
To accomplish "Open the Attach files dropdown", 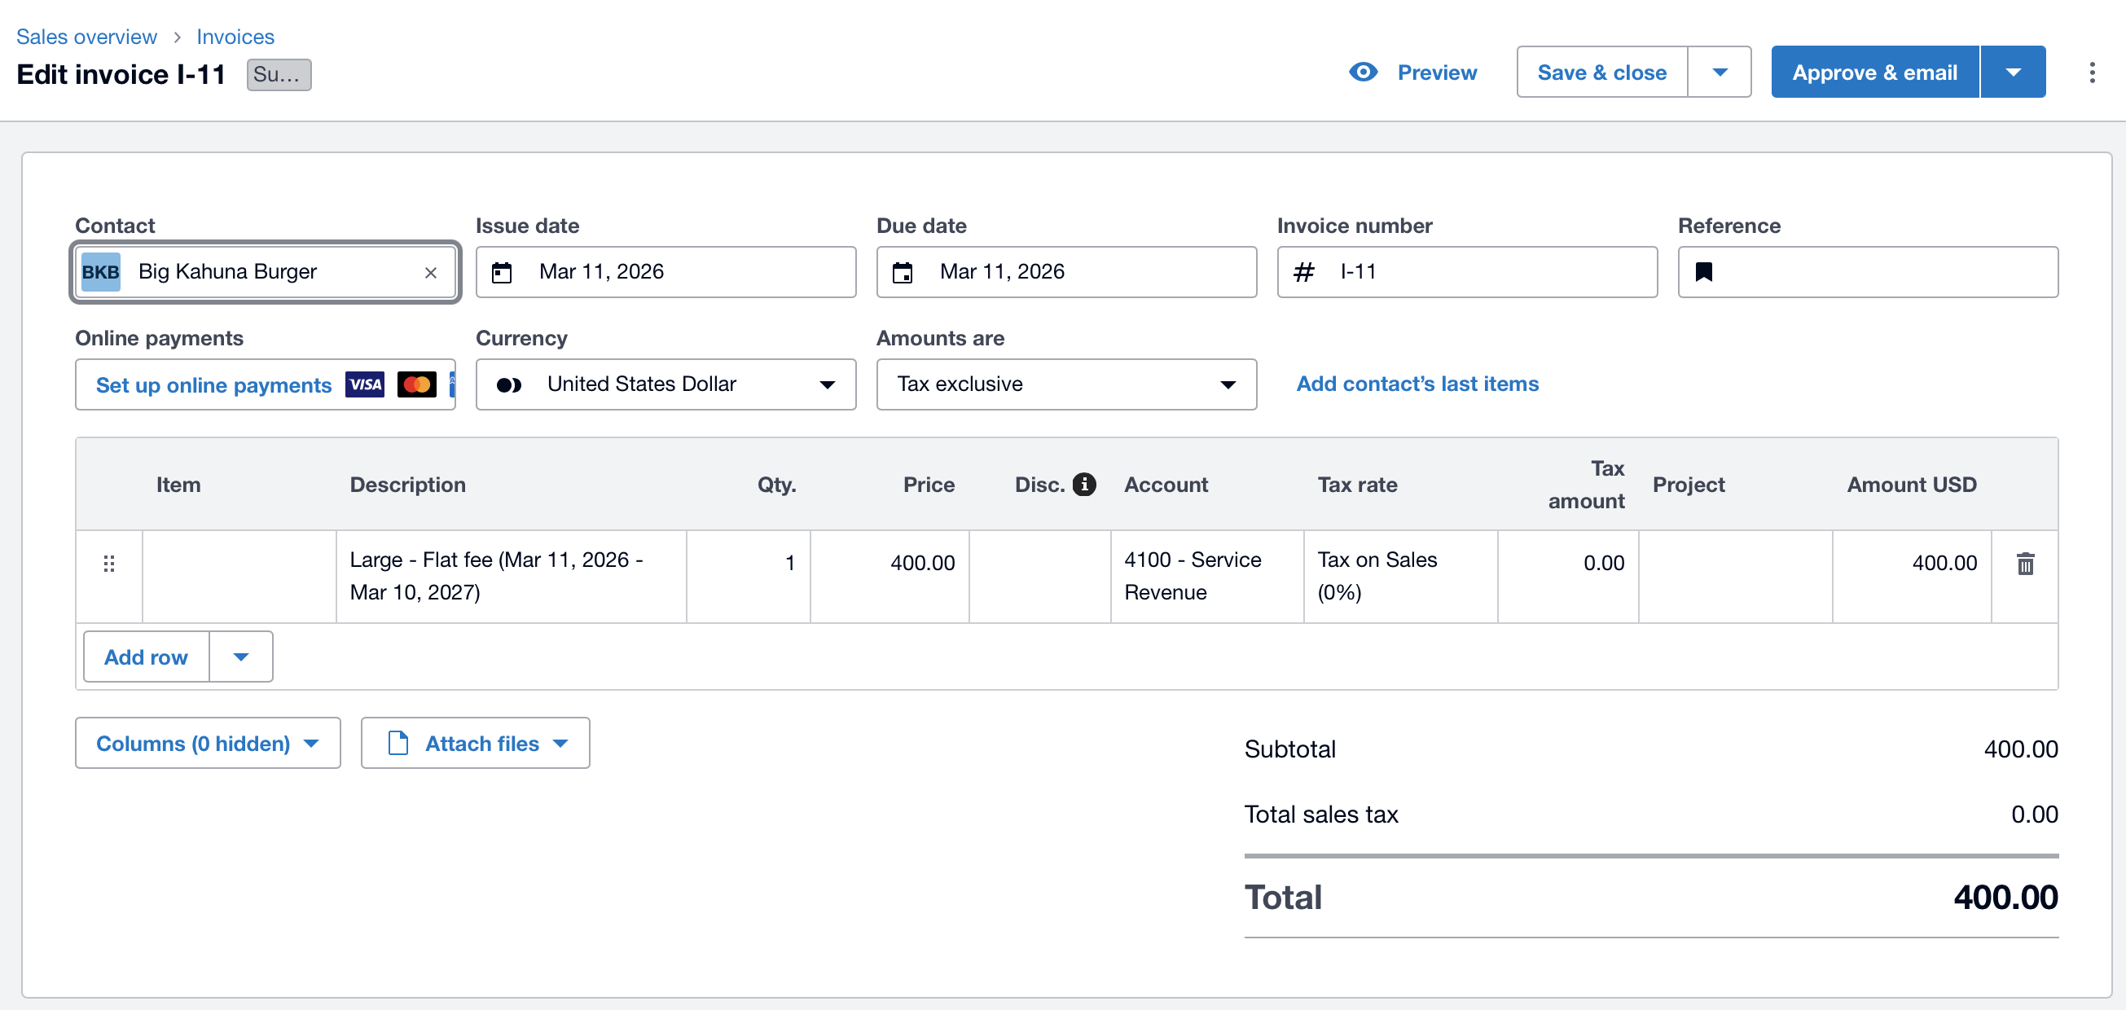I will 476,743.
